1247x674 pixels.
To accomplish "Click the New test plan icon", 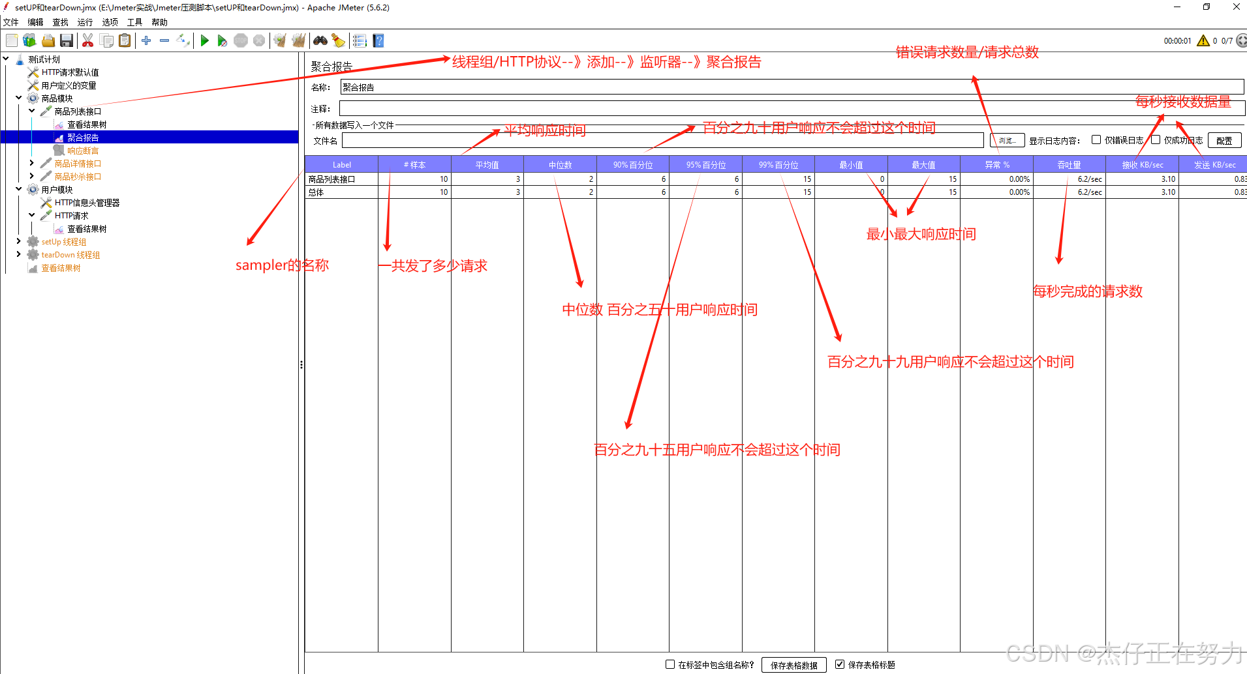I will pyautogui.click(x=12, y=40).
